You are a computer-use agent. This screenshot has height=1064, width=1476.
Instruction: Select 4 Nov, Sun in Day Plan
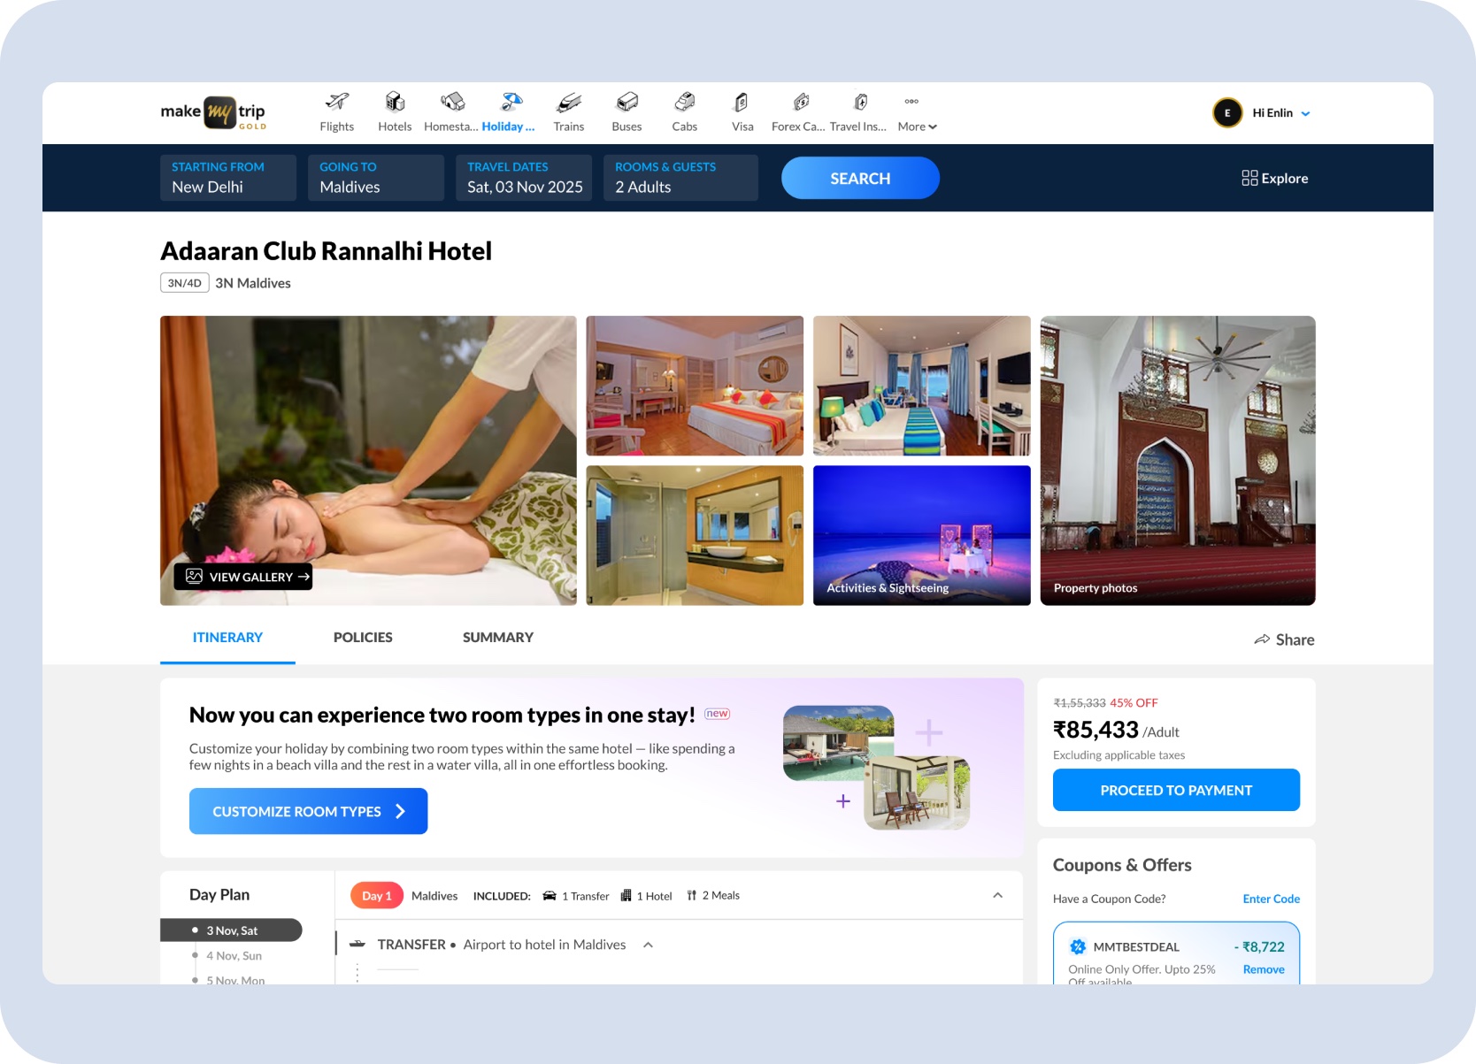pyautogui.click(x=234, y=956)
